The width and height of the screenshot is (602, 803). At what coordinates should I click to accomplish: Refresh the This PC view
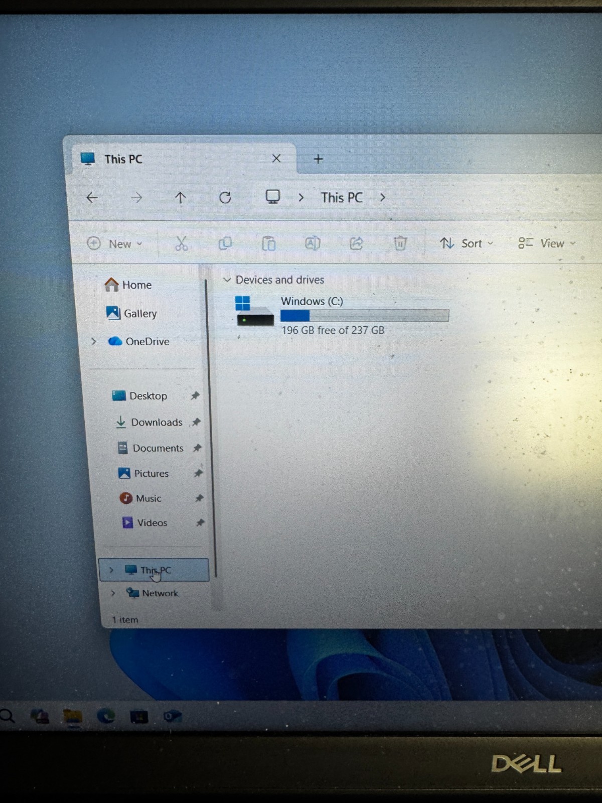click(x=225, y=198)
